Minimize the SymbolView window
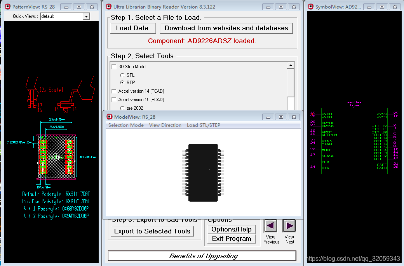This screenshot has height=266, width=404. (x=369, y=7)
